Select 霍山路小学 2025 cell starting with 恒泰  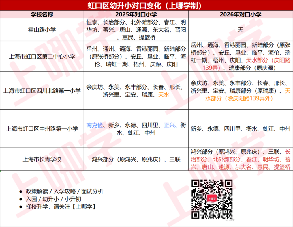(x=136, y=29)
